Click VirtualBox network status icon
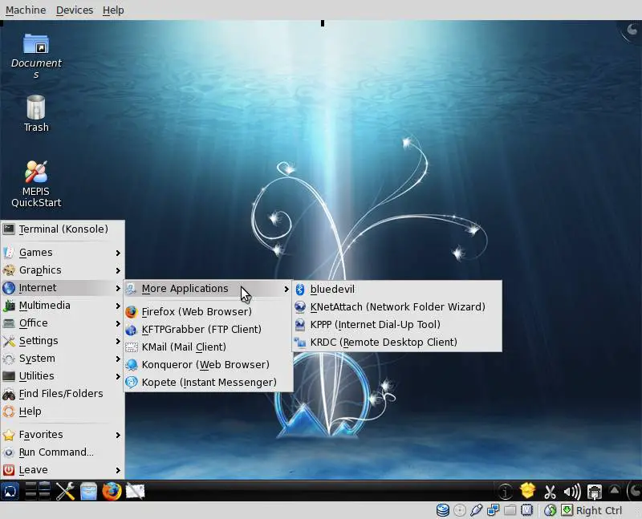The width and height of the screenshot is (642, 519). pyautogui.click(x=493, y=510)
